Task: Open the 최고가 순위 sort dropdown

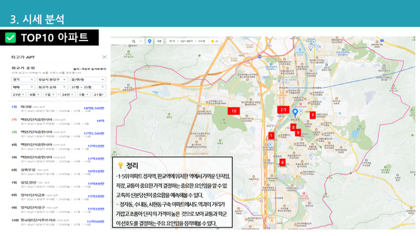Action: tap(52, 87)
